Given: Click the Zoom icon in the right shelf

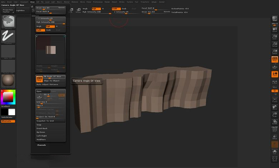Looking at the screenshot, I should (x=275, y=37).
